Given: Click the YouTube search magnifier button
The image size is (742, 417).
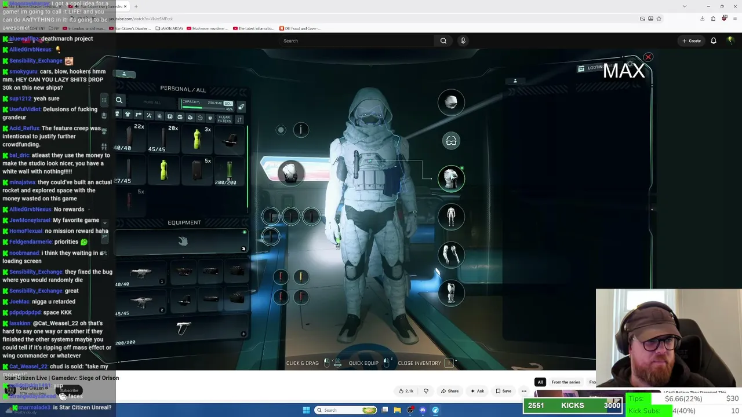Looking at the screenshot, I should tap(443, 41).
